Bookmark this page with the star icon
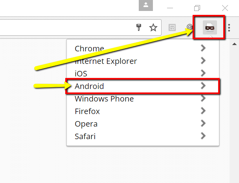Viewport: 239px width, 183px height. (x=153, y=27)
